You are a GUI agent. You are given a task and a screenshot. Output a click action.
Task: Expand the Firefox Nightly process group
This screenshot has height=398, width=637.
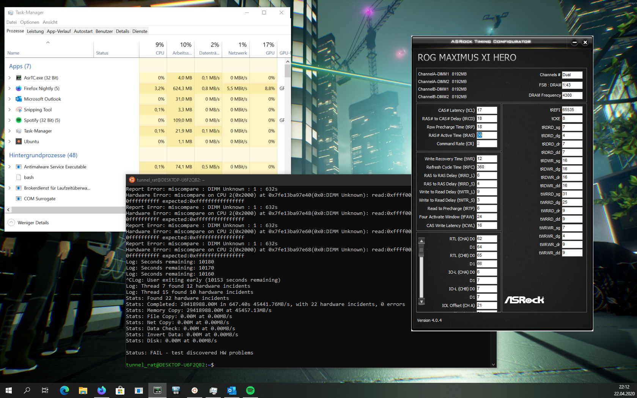[x=10, y=88]
